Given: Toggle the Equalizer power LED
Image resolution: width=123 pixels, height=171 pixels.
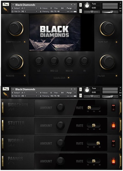Looking at the screenshot, I should (x=68, y=77).
